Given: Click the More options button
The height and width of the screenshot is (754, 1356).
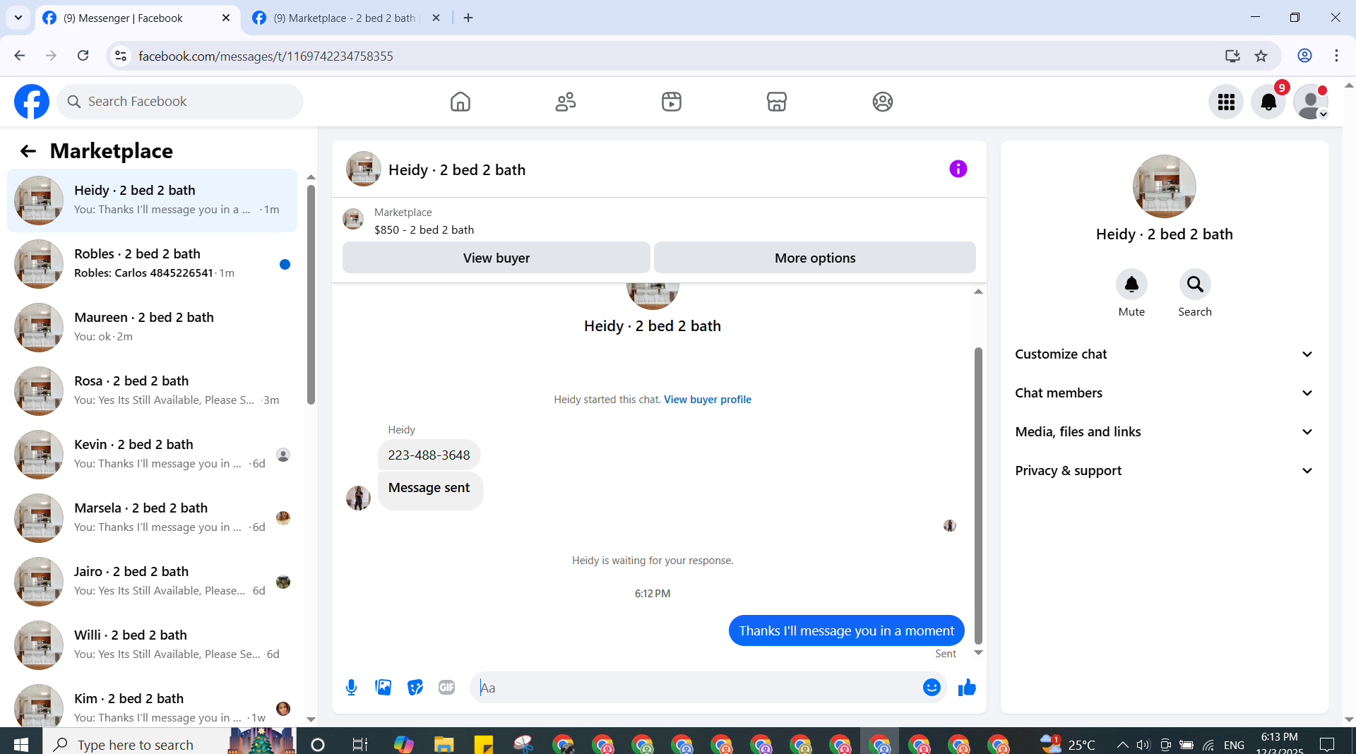Looking at the screenshot, I should [x=815, y=258].
